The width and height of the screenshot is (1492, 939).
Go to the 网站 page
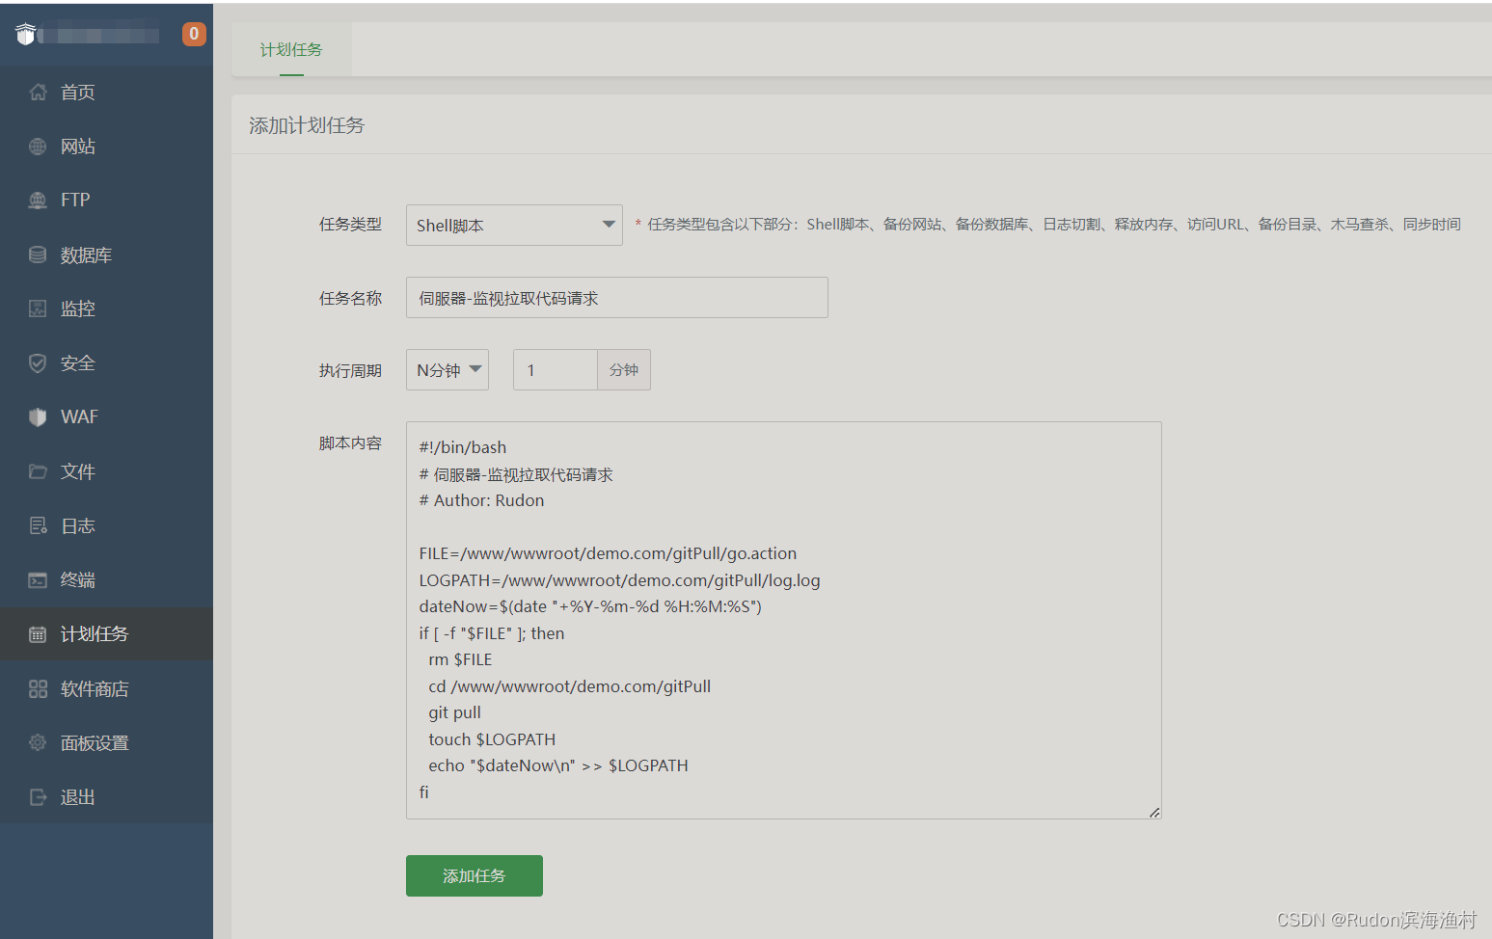coord(106,147)
